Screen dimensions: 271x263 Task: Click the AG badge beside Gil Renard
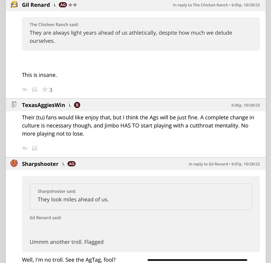tap(63, 5)
